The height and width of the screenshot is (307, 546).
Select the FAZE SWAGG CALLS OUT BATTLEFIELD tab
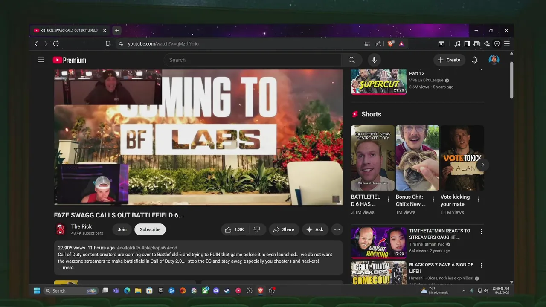click(x=70, y=31)
